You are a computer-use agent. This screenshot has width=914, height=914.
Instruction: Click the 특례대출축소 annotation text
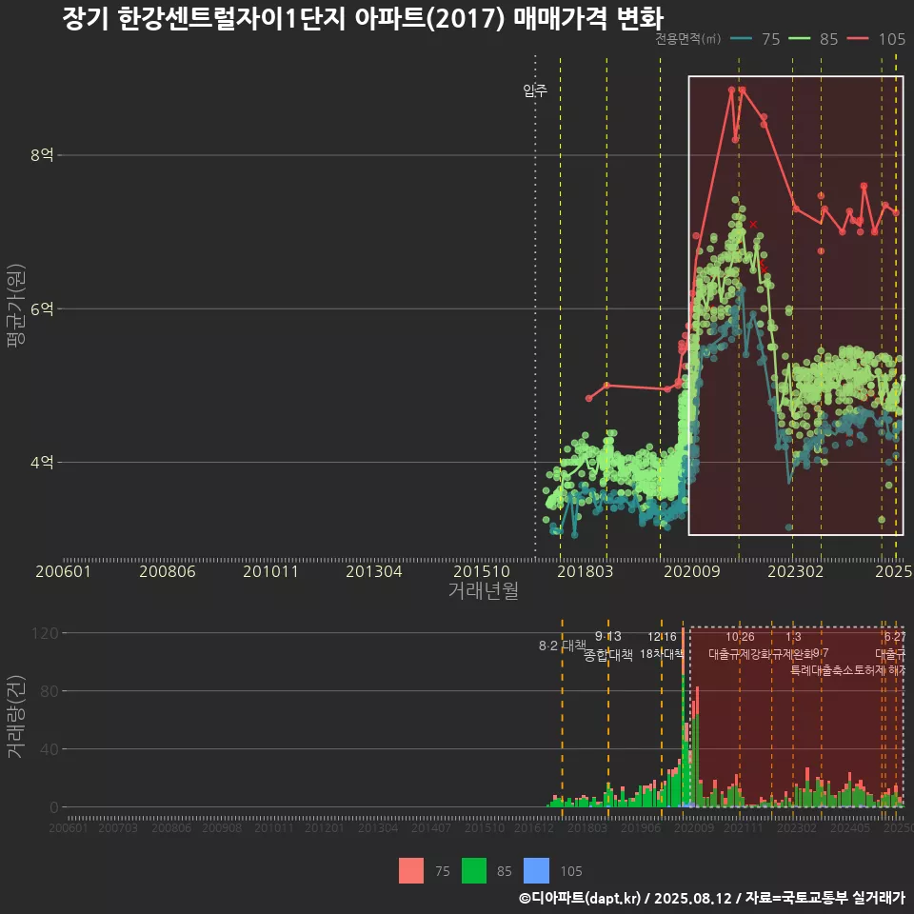coord(822,670)
